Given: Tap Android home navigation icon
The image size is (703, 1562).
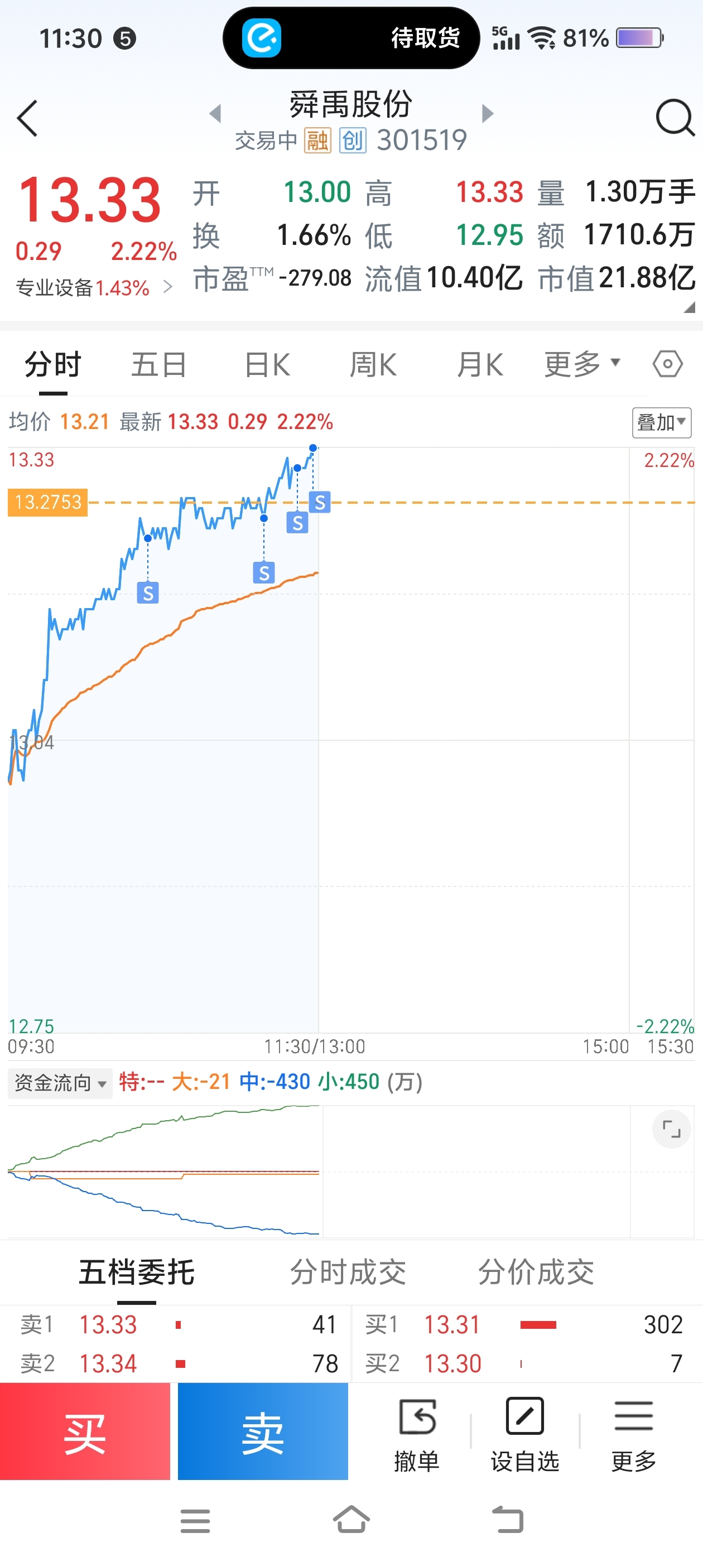Looking at the screenshot, I should pos(351,1520).
